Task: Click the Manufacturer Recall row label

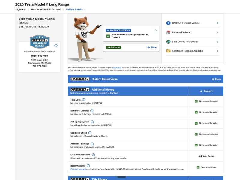Action: [80, 155]
